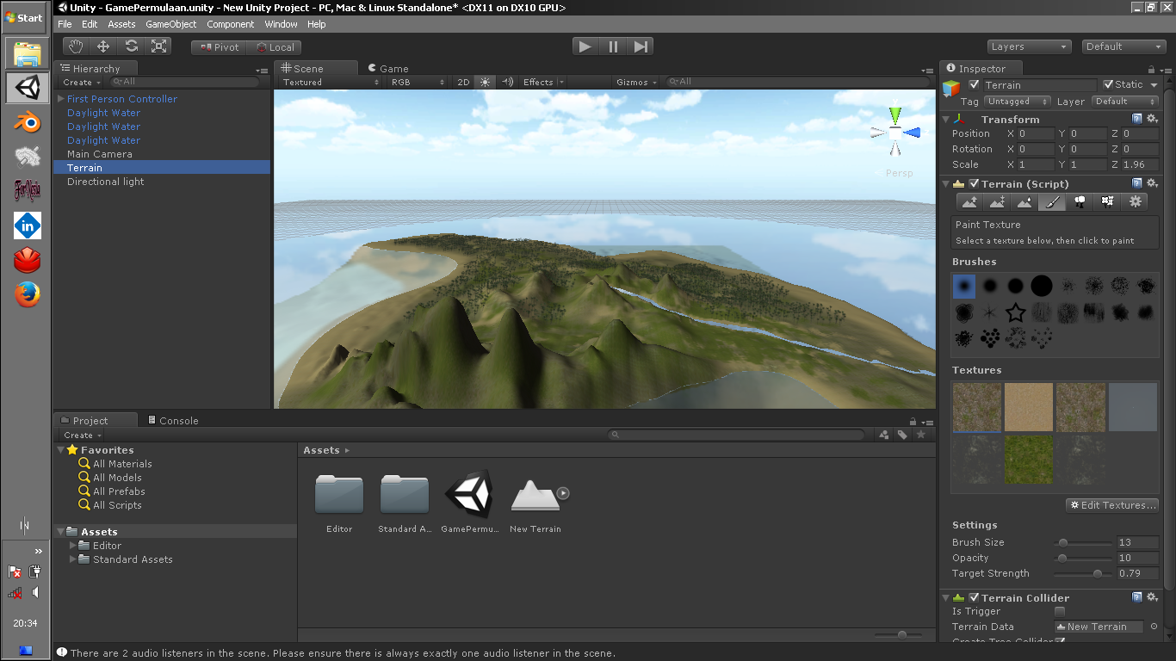
Task: Open Terrain Collider help icon
Action: pos(1137,597)
